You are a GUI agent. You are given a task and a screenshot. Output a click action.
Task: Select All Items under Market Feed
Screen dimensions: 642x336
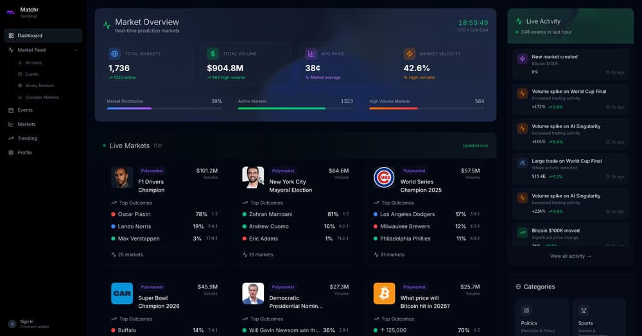[33, 63]
